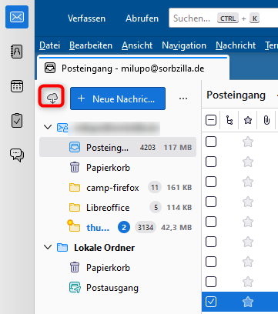Click the Neue Nachricht button
This screenshot has width=278, height=314.
tap(118, 99)
